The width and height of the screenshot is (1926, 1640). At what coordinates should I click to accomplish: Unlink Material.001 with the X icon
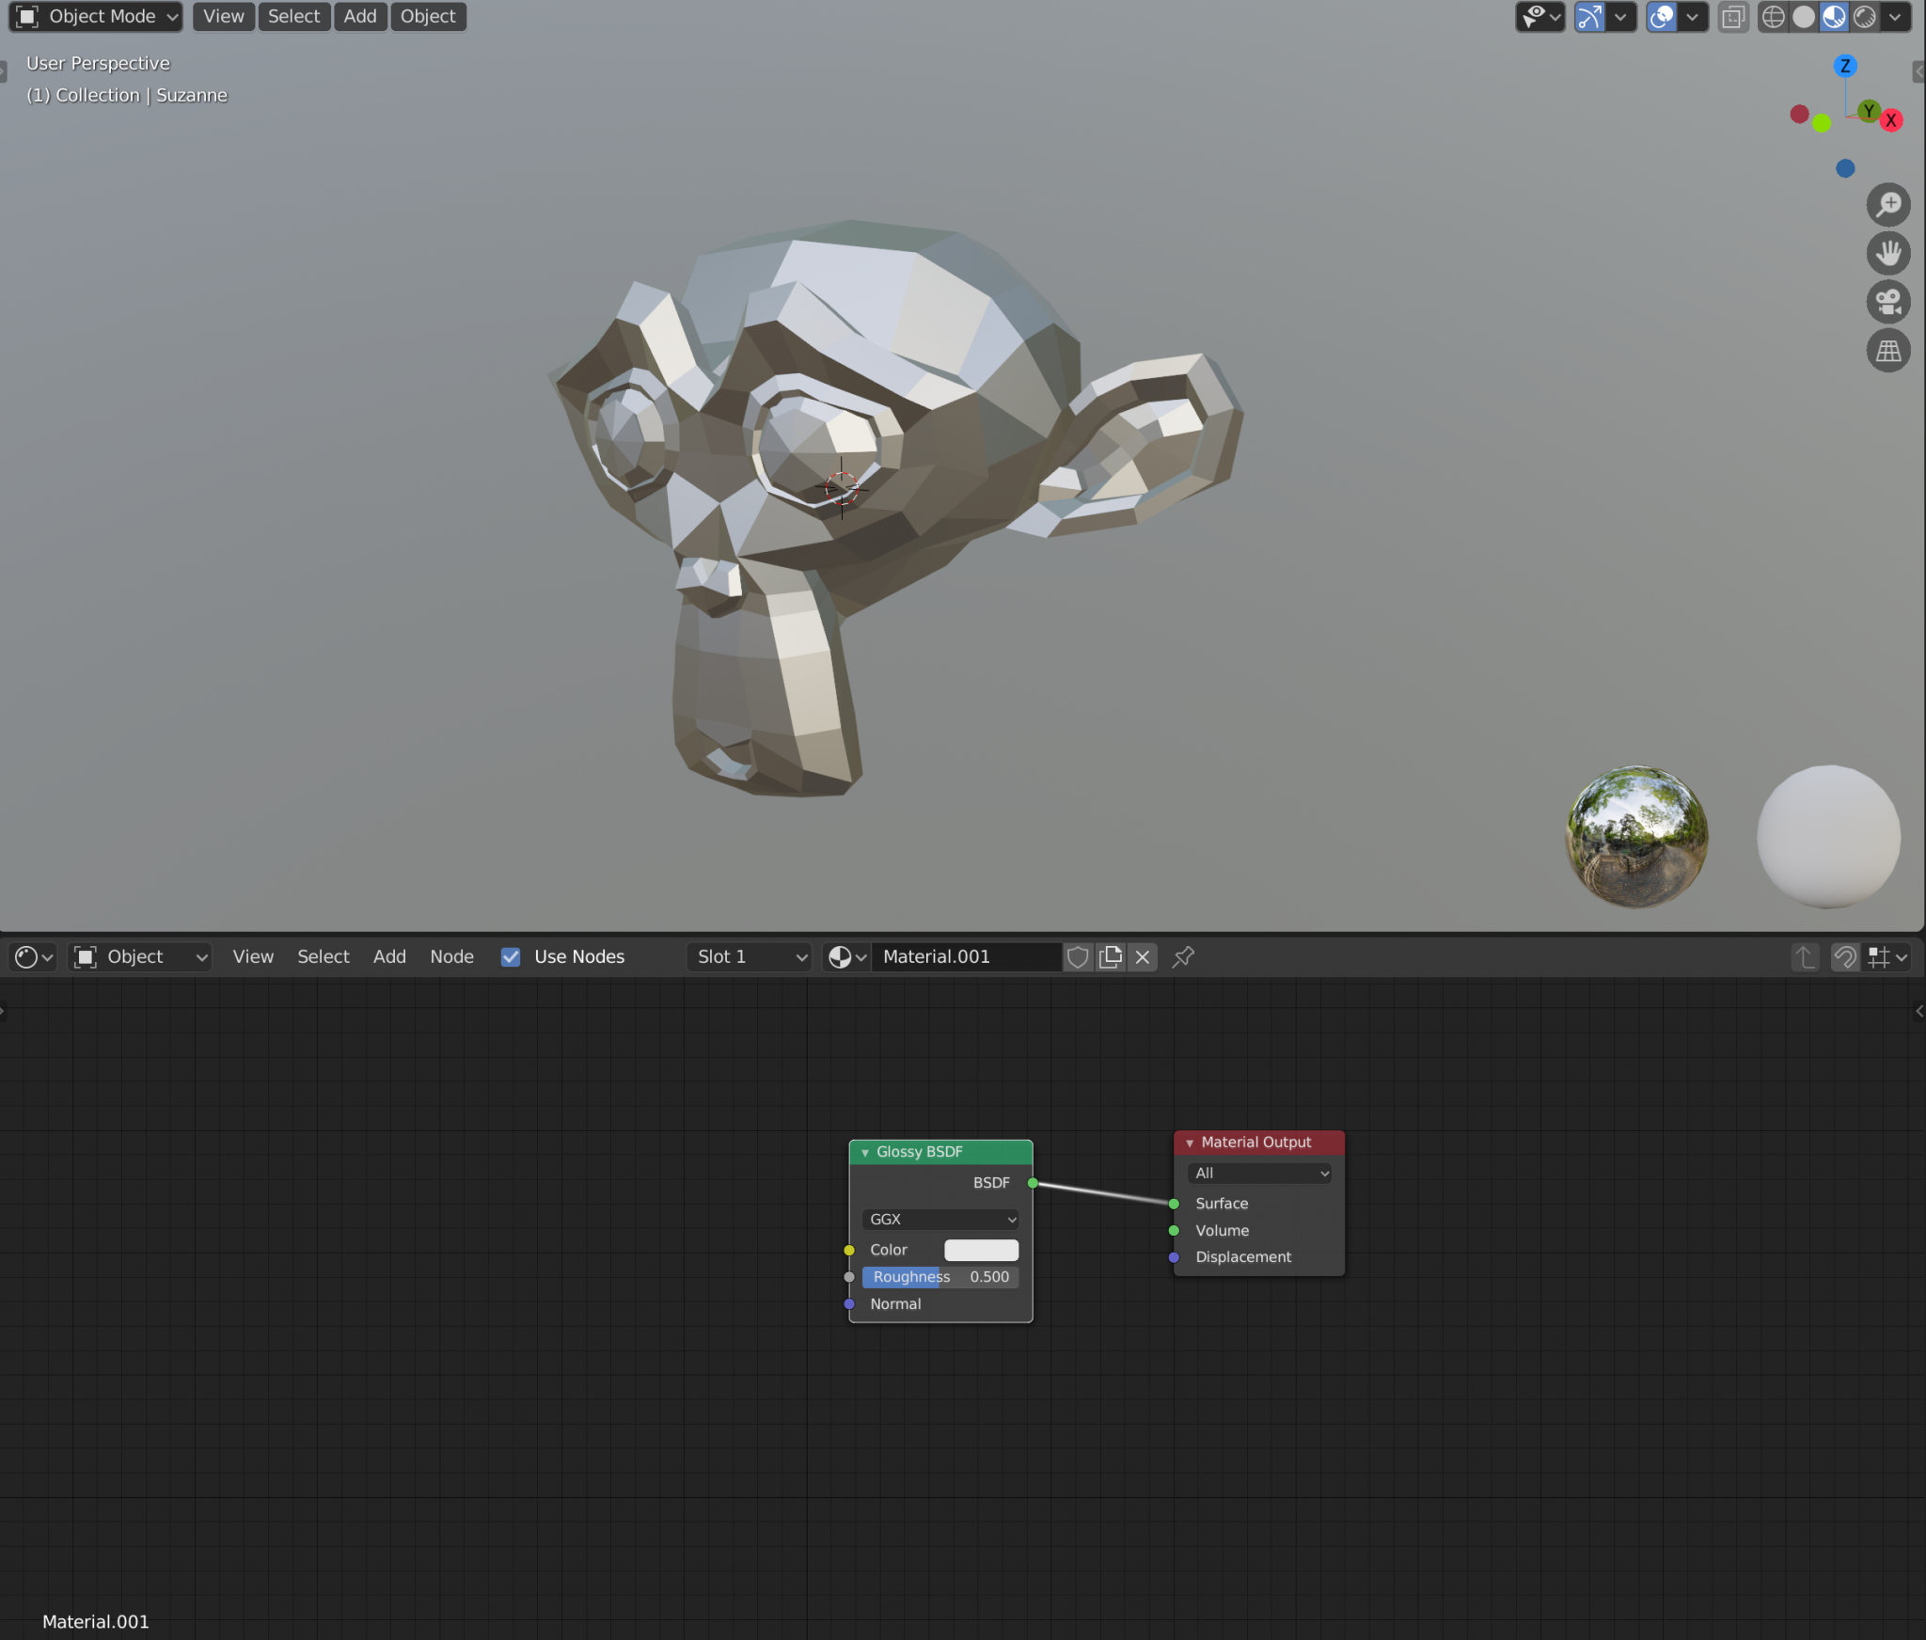(1142, 957)
